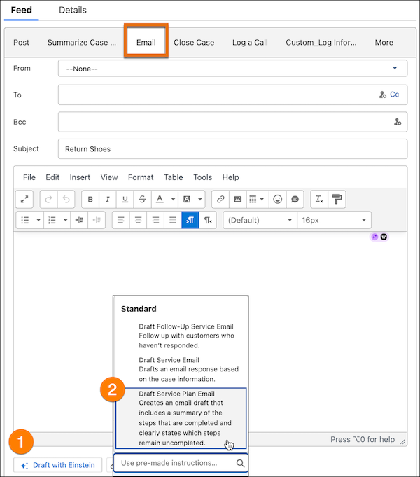420x477 pixels.
Task: Open the table dropdown arrow
Action: point(262,199)
